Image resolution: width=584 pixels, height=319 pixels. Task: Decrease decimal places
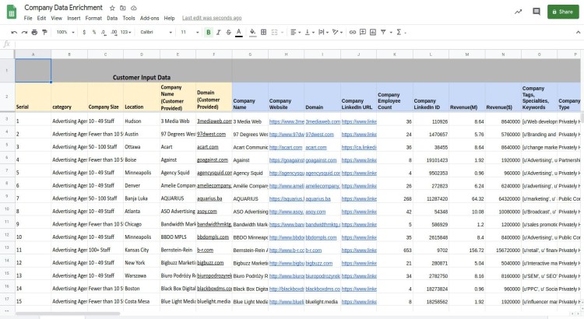click(103, 33)
